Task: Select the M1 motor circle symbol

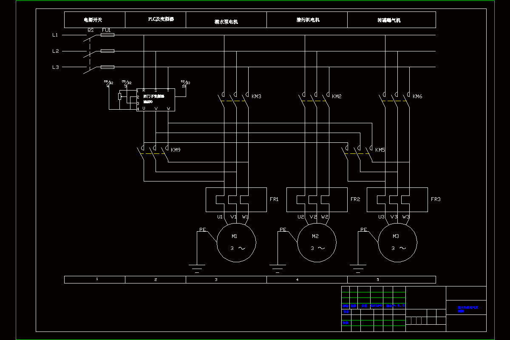Action: click(x=236, y=244)
